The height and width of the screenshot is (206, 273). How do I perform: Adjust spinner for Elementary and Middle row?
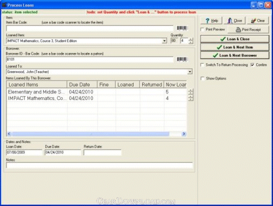(x=191, y=92)
